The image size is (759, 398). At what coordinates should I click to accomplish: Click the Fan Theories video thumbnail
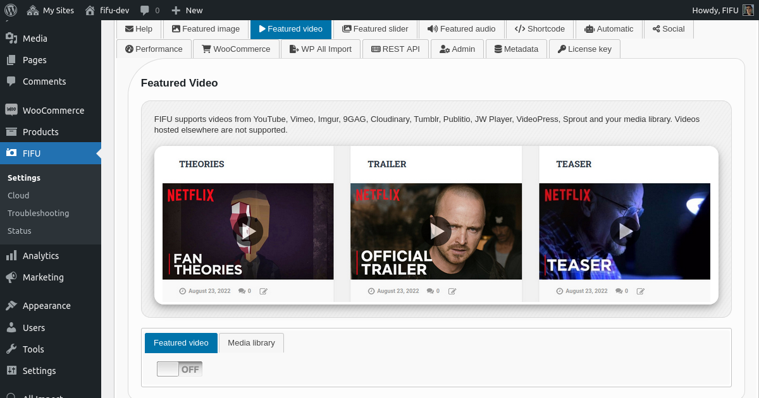[248, 231]
